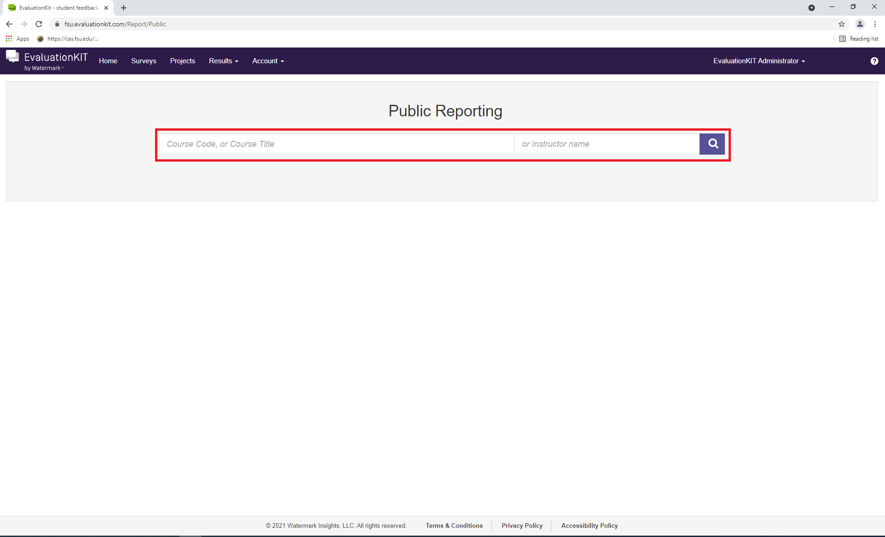Open the Privacy Policy link
Image resolution: width=885 pixels, height=537 pixels.
(522, 525)
